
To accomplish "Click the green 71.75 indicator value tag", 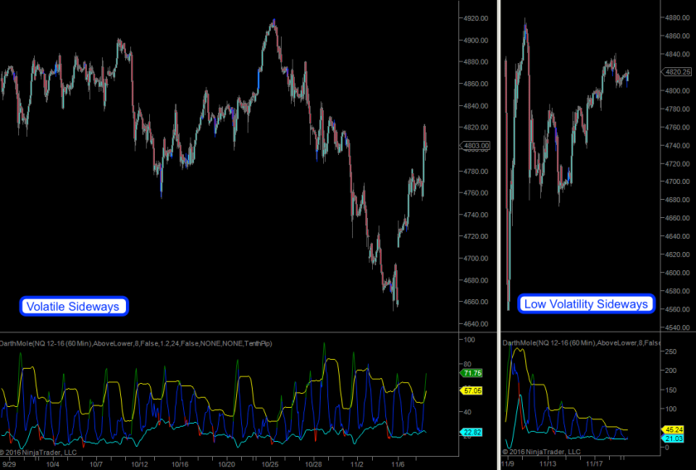I will tap(473, 374).
